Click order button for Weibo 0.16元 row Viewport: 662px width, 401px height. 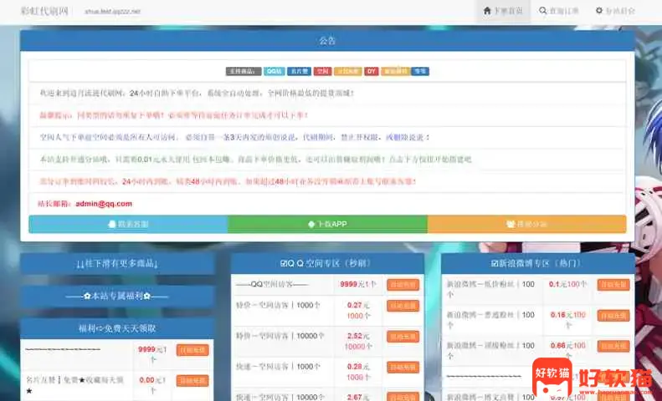[613, 316]
